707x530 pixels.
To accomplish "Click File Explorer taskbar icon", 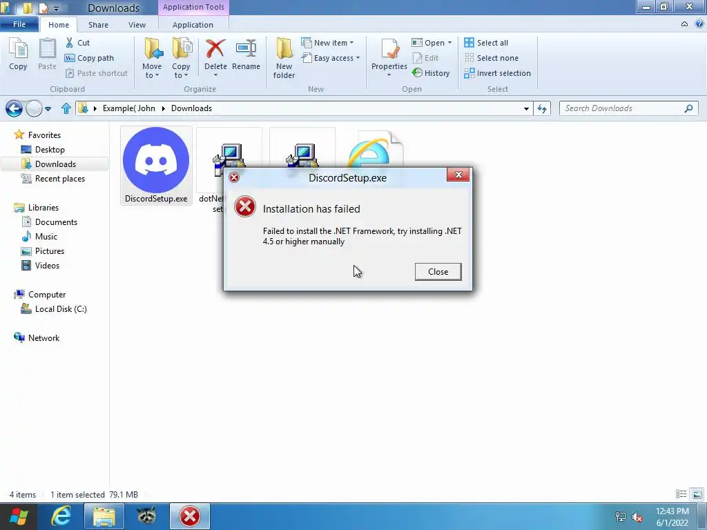I will pos(104,516).
